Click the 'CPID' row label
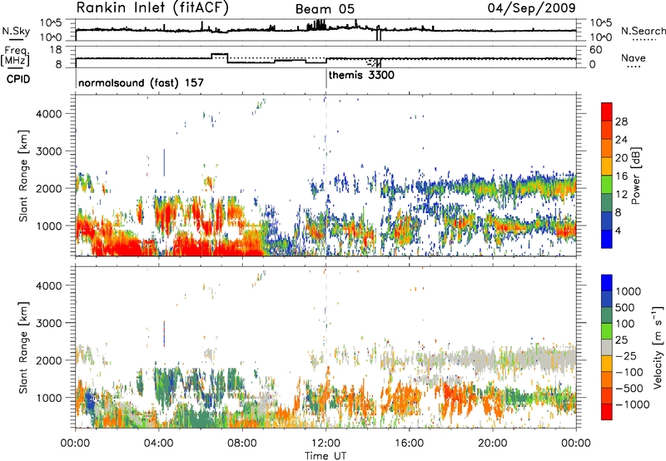Viewport: 666px width, 461px height. [18, 79]
